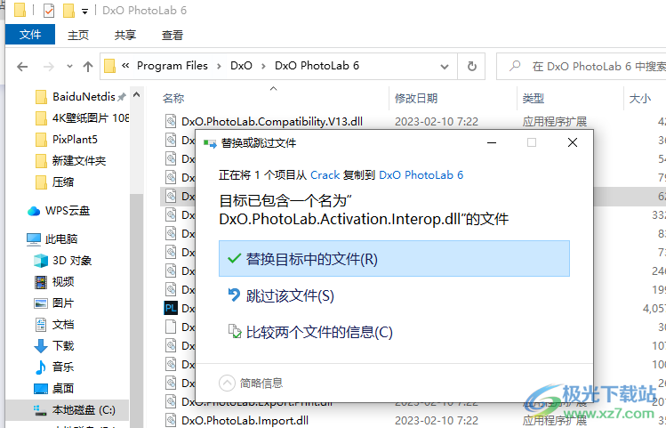Viewport: 666px width, 428px height.
Task: Open recent locations dropdown arrow
Action: [69, 67]
